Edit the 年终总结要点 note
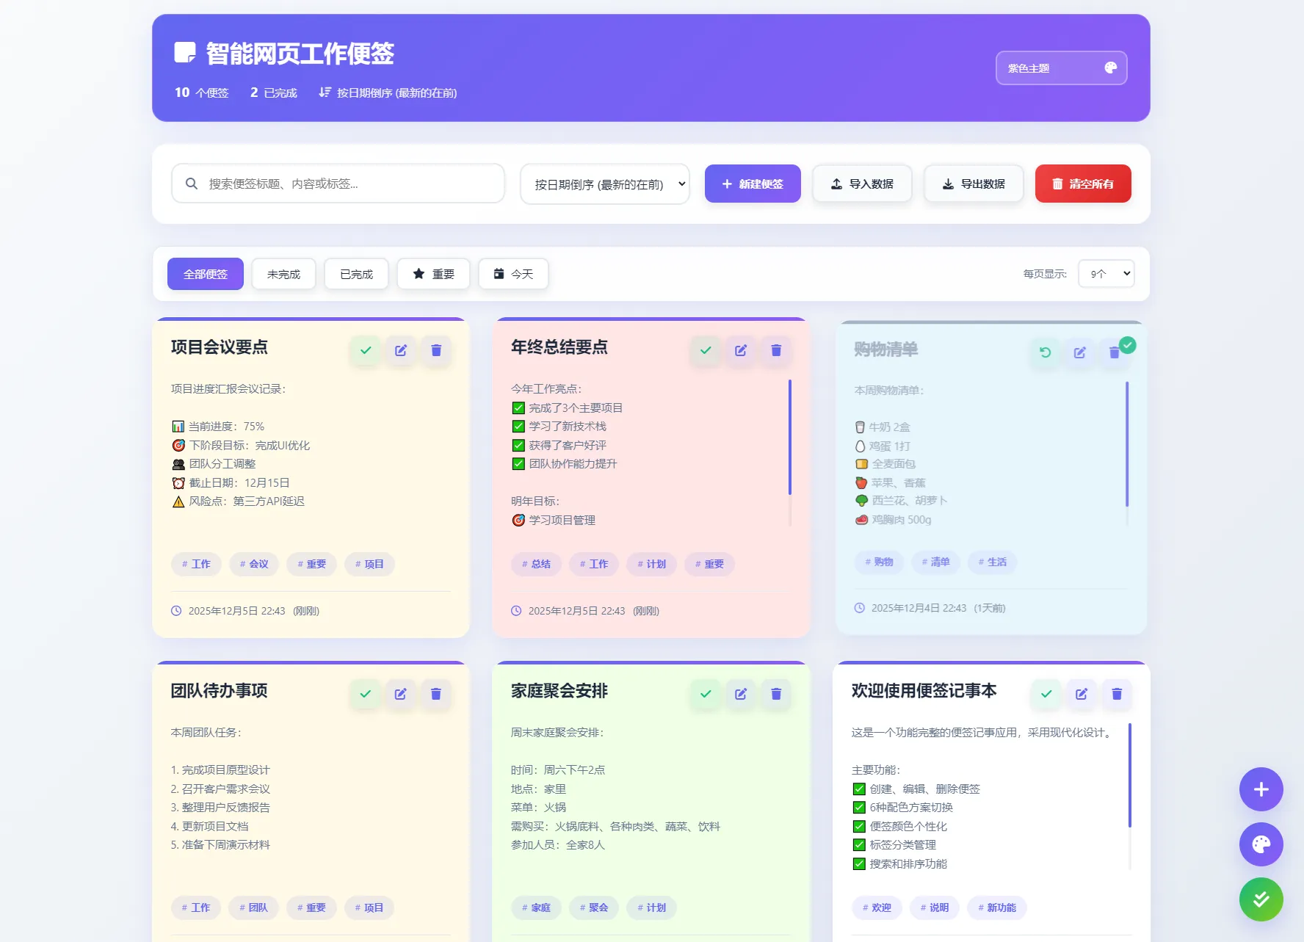This screenshot has height=942, width=1304. pyautogui.click(x=740, y=350)
